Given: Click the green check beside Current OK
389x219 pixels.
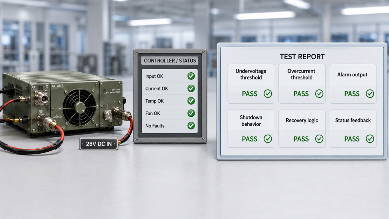Looking at the screenshot, I should [x=191, y=88].
